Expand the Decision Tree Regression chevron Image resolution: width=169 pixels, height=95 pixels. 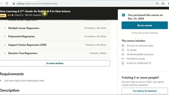pyautogui.click(x=5, y=53)
